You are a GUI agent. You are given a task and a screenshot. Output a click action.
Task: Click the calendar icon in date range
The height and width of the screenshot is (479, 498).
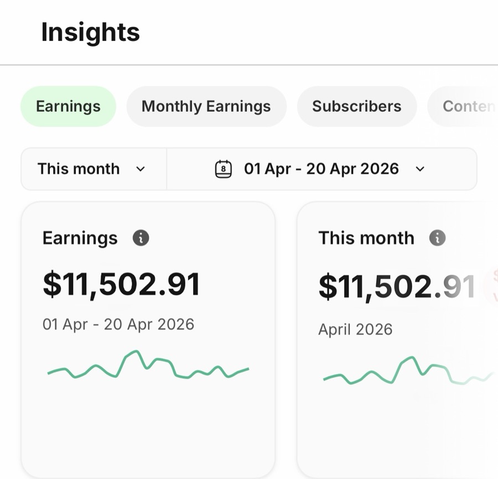click(x=224, y=169)
